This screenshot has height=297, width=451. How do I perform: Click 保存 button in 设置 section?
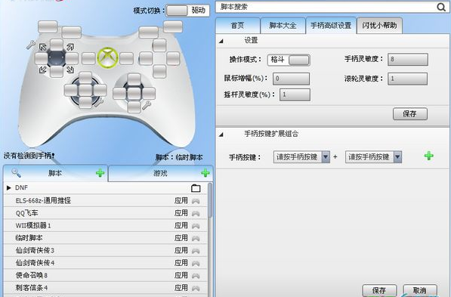coord(410,114)
